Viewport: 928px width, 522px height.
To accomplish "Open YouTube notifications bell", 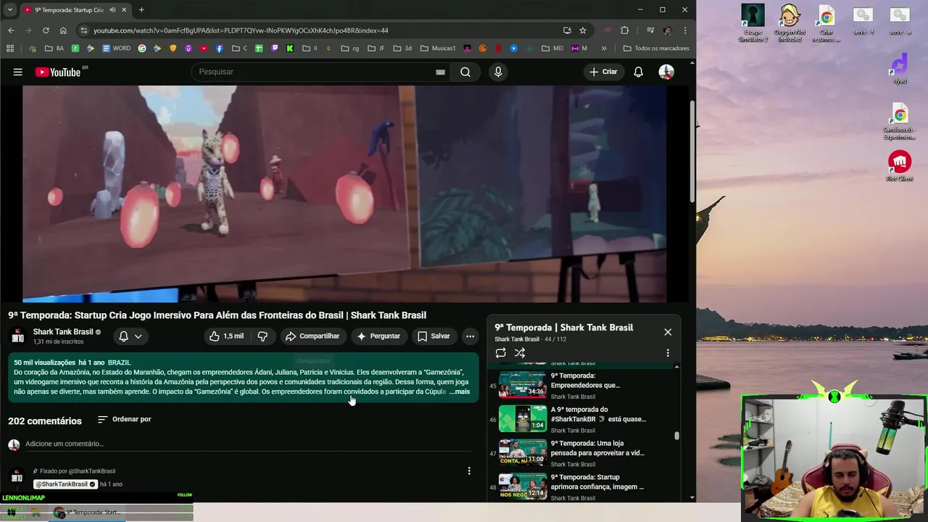I will tap(638, 72).
